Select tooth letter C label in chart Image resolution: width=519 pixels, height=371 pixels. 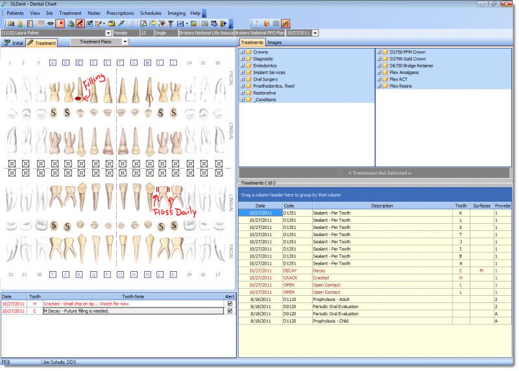click(x=79, y=63)
